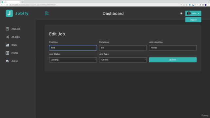Focus the Company input containing test
This screenshot has height=118, width=210.
pos(123,48)
